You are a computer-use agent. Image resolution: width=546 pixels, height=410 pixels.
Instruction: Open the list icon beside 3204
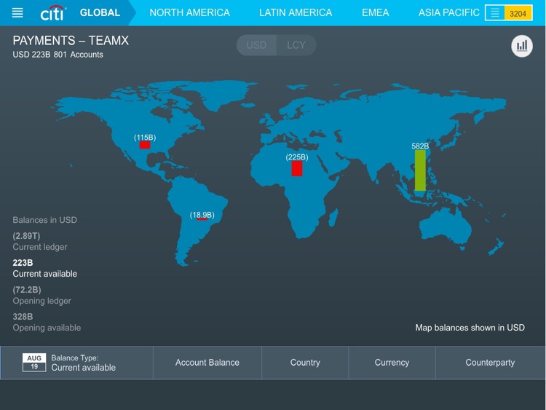tap(495, 13)
